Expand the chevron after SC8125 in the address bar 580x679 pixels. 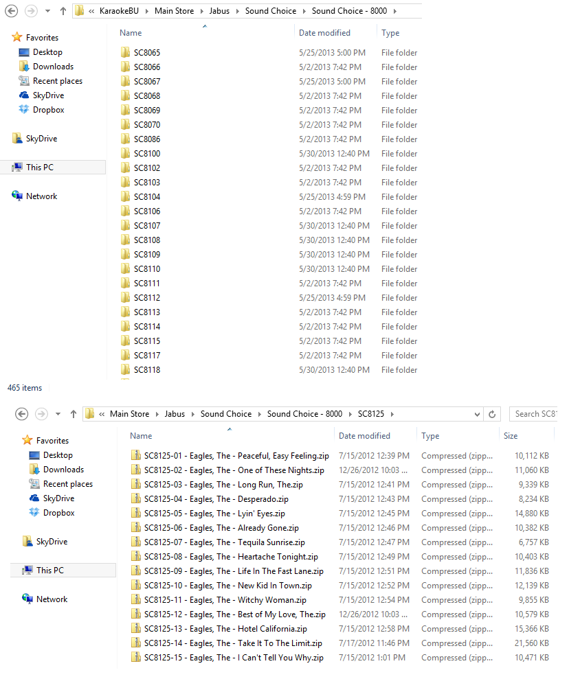coord(392,414)
